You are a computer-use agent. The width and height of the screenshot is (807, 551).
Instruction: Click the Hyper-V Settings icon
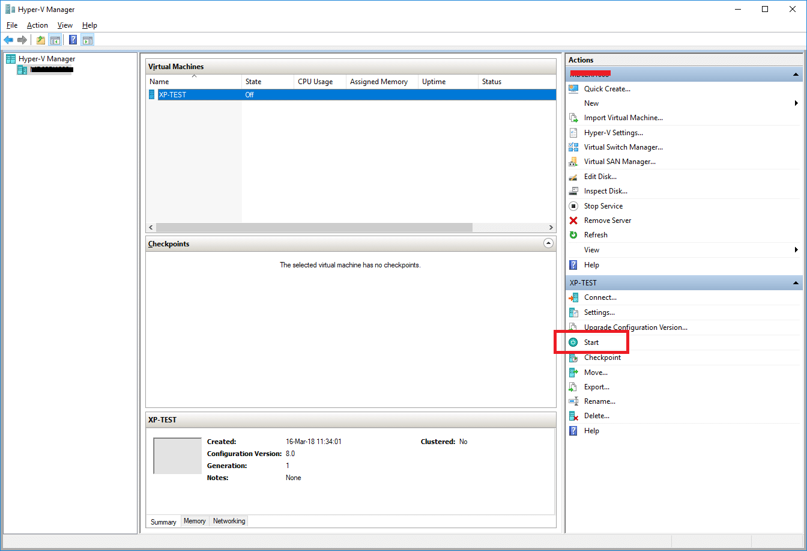click(x=573, y=133)
